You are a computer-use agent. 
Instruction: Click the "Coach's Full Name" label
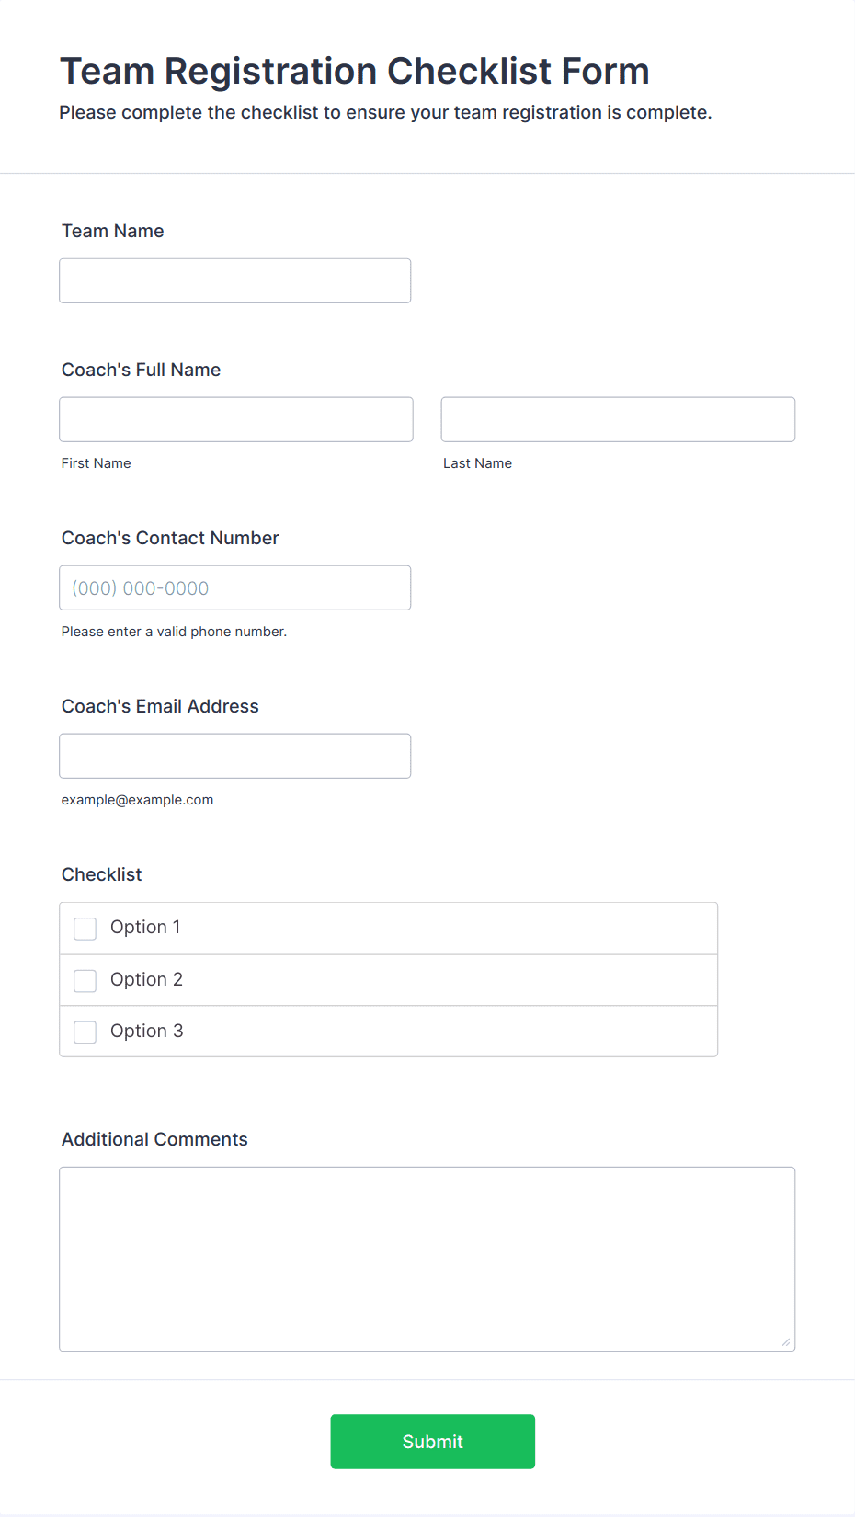141,370
